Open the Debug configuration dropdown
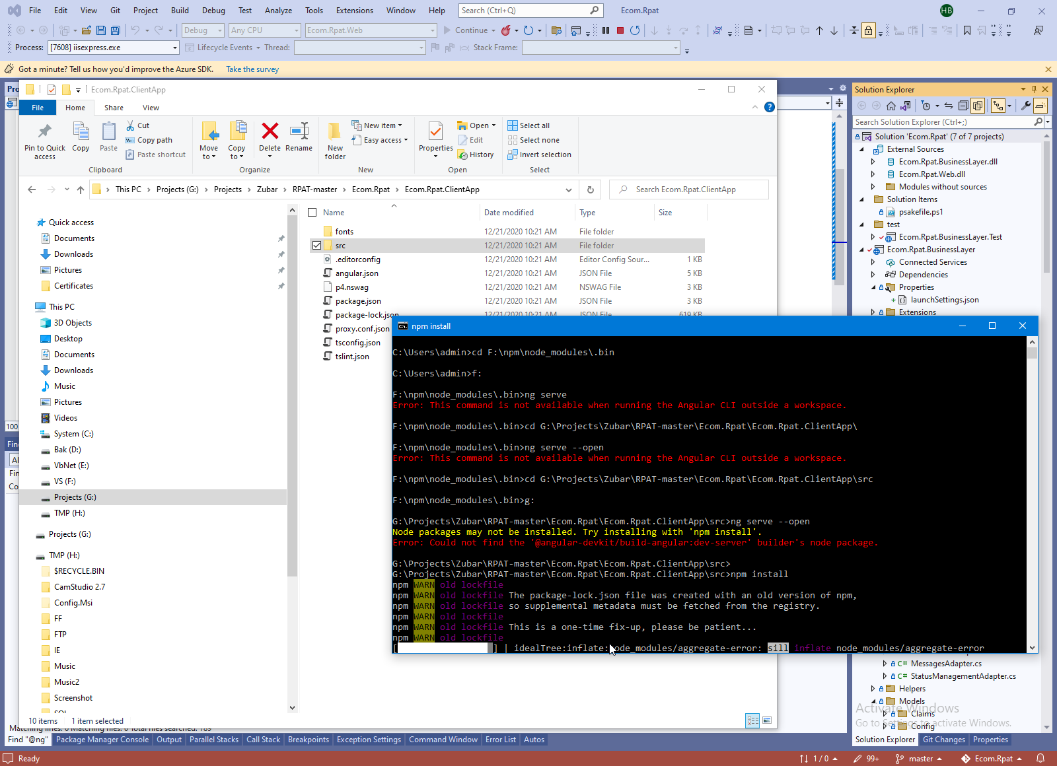The height and width of the screenshot is (766, 1057). pos(203,30)
